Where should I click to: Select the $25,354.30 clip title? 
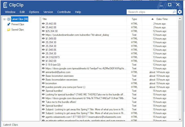52,31
